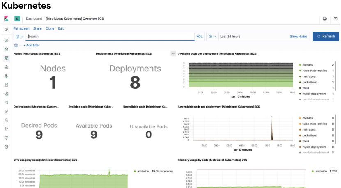The height and width of the screenshot is (188, 341).
Task: Toggle theia in Available pods legend
Action: point(306,88)
